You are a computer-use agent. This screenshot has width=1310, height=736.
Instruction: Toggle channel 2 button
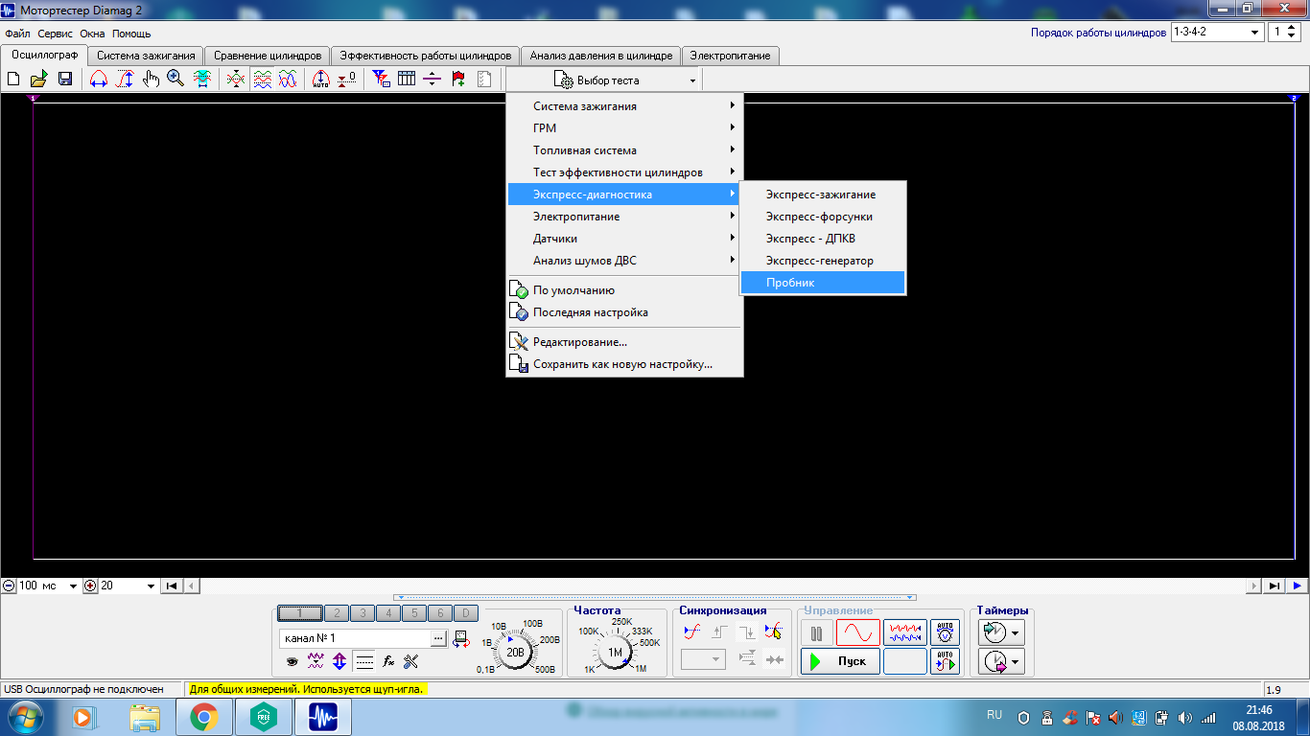tap(337, 613)
